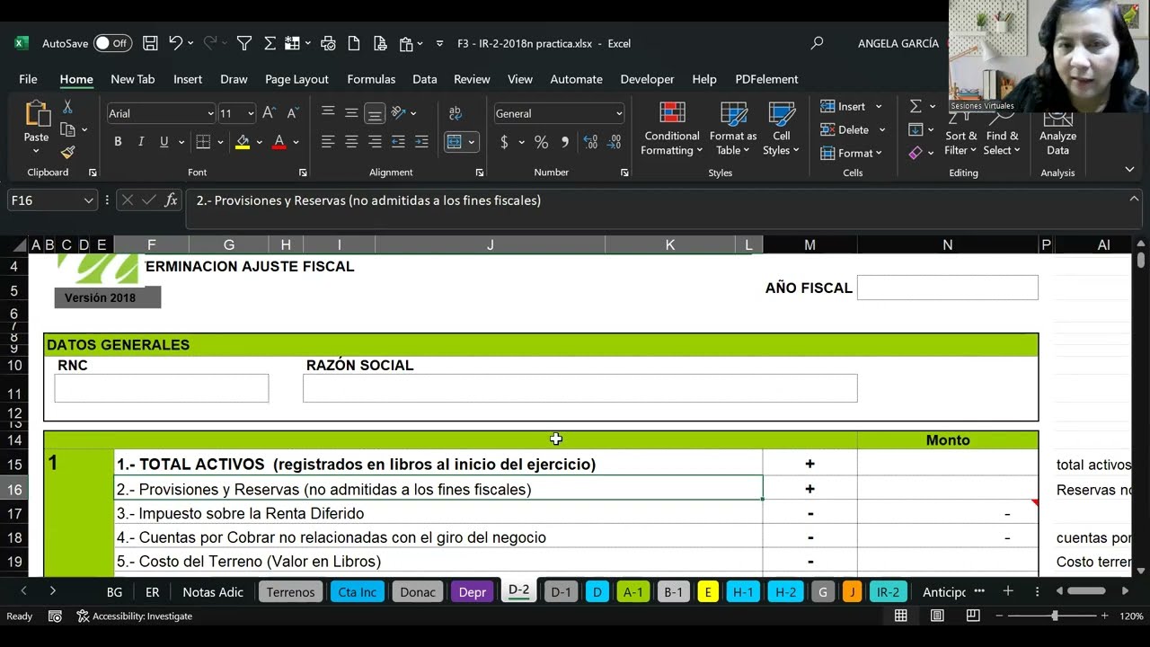Center text horizontally in the Alignment group
This screenshot has width=1150, height=647.
[351, 142]
